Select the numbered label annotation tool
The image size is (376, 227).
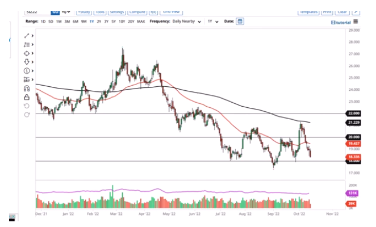point(27,71)
